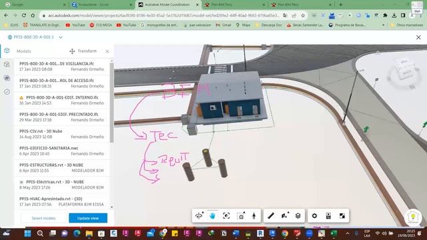The width and height of the screenshot is (427, 240).
Task: Click warning icon on EDIF. INTERNO.ifc
Action: 21,97
